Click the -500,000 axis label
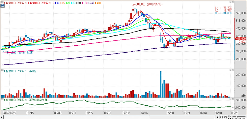Image resolution: width=247 pixels, height=119 pixels. click(x=240, y=100)
